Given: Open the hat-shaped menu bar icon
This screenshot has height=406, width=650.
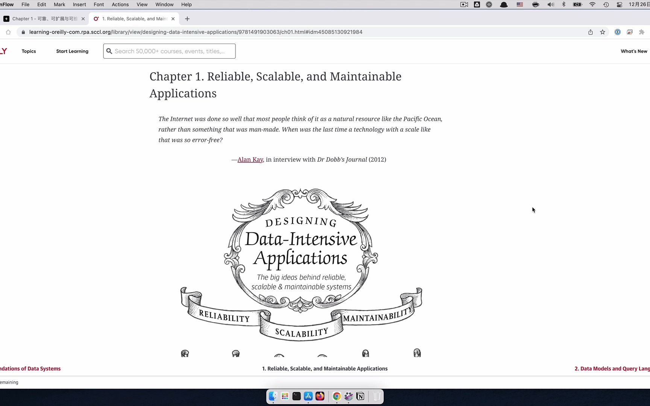Looking at the screenshot, I should [x=504, y=5].
